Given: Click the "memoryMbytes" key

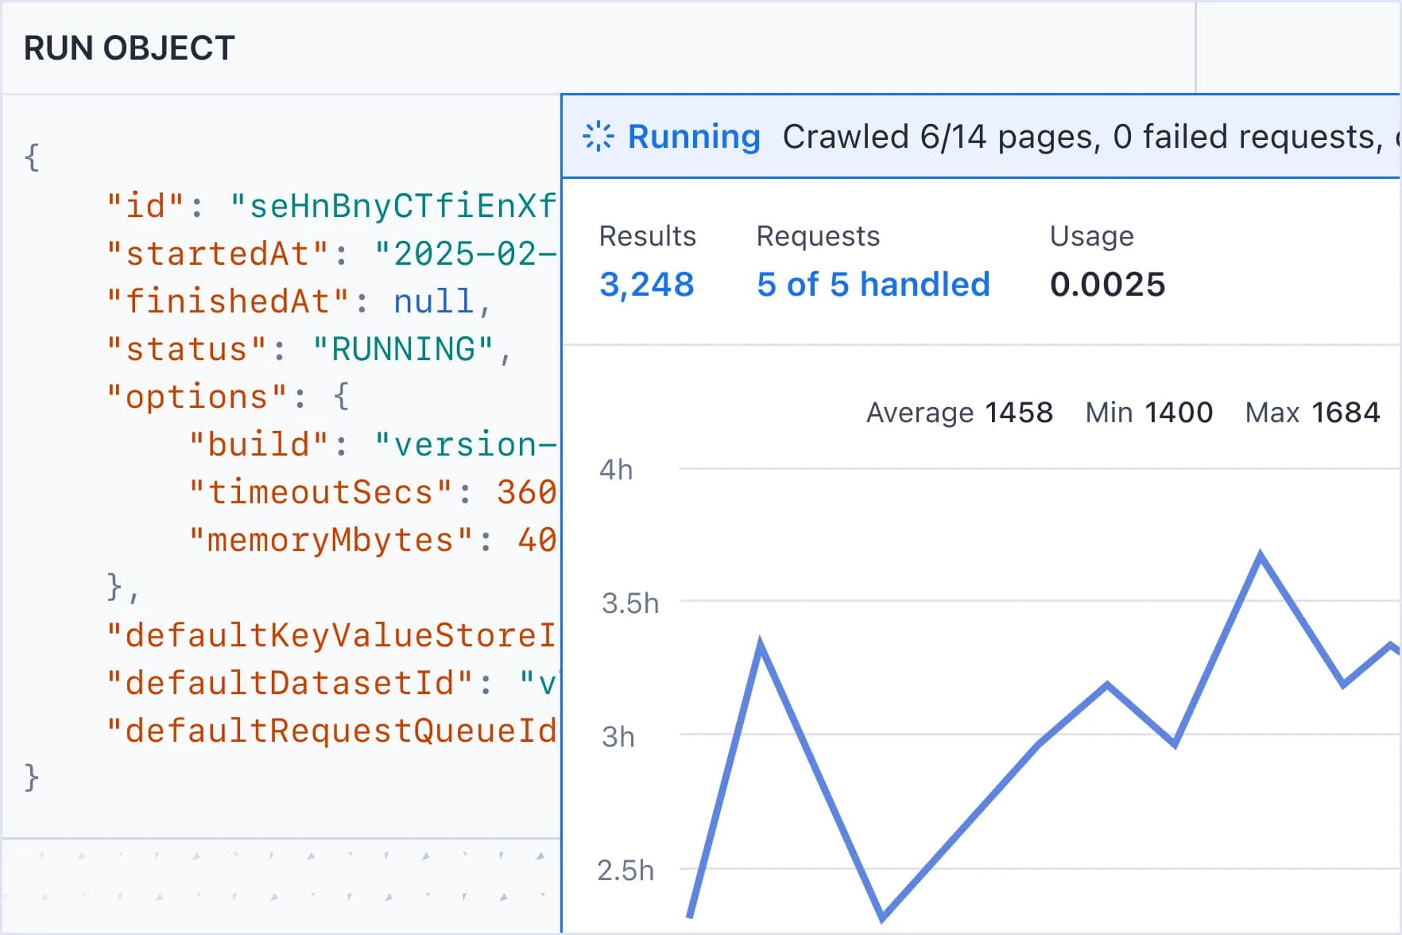Looking at the screenshot, I should [x=331, y=540].
